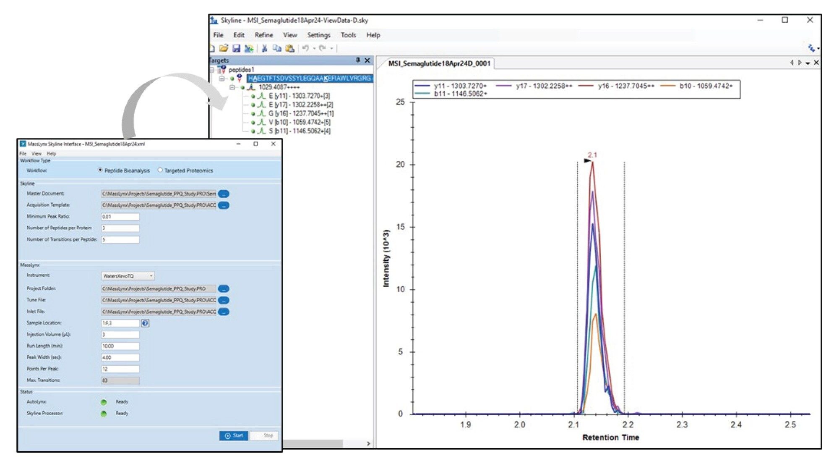The height and width of the screenshot is (469, 839).
Task: Save document with Skyline's floppy disk icon
Action: click(236, 48)
